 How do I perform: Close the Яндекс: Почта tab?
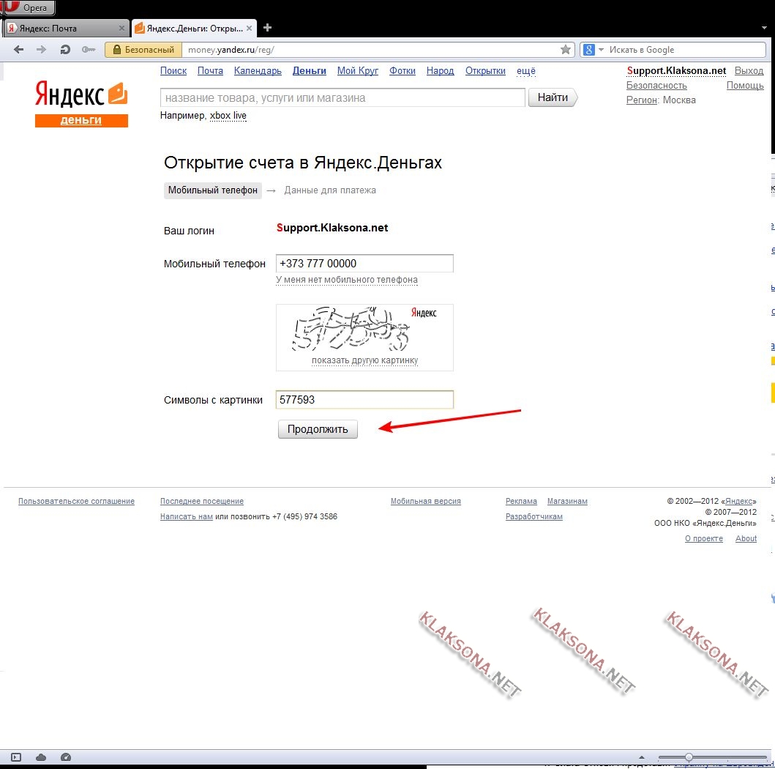point(121,28)
